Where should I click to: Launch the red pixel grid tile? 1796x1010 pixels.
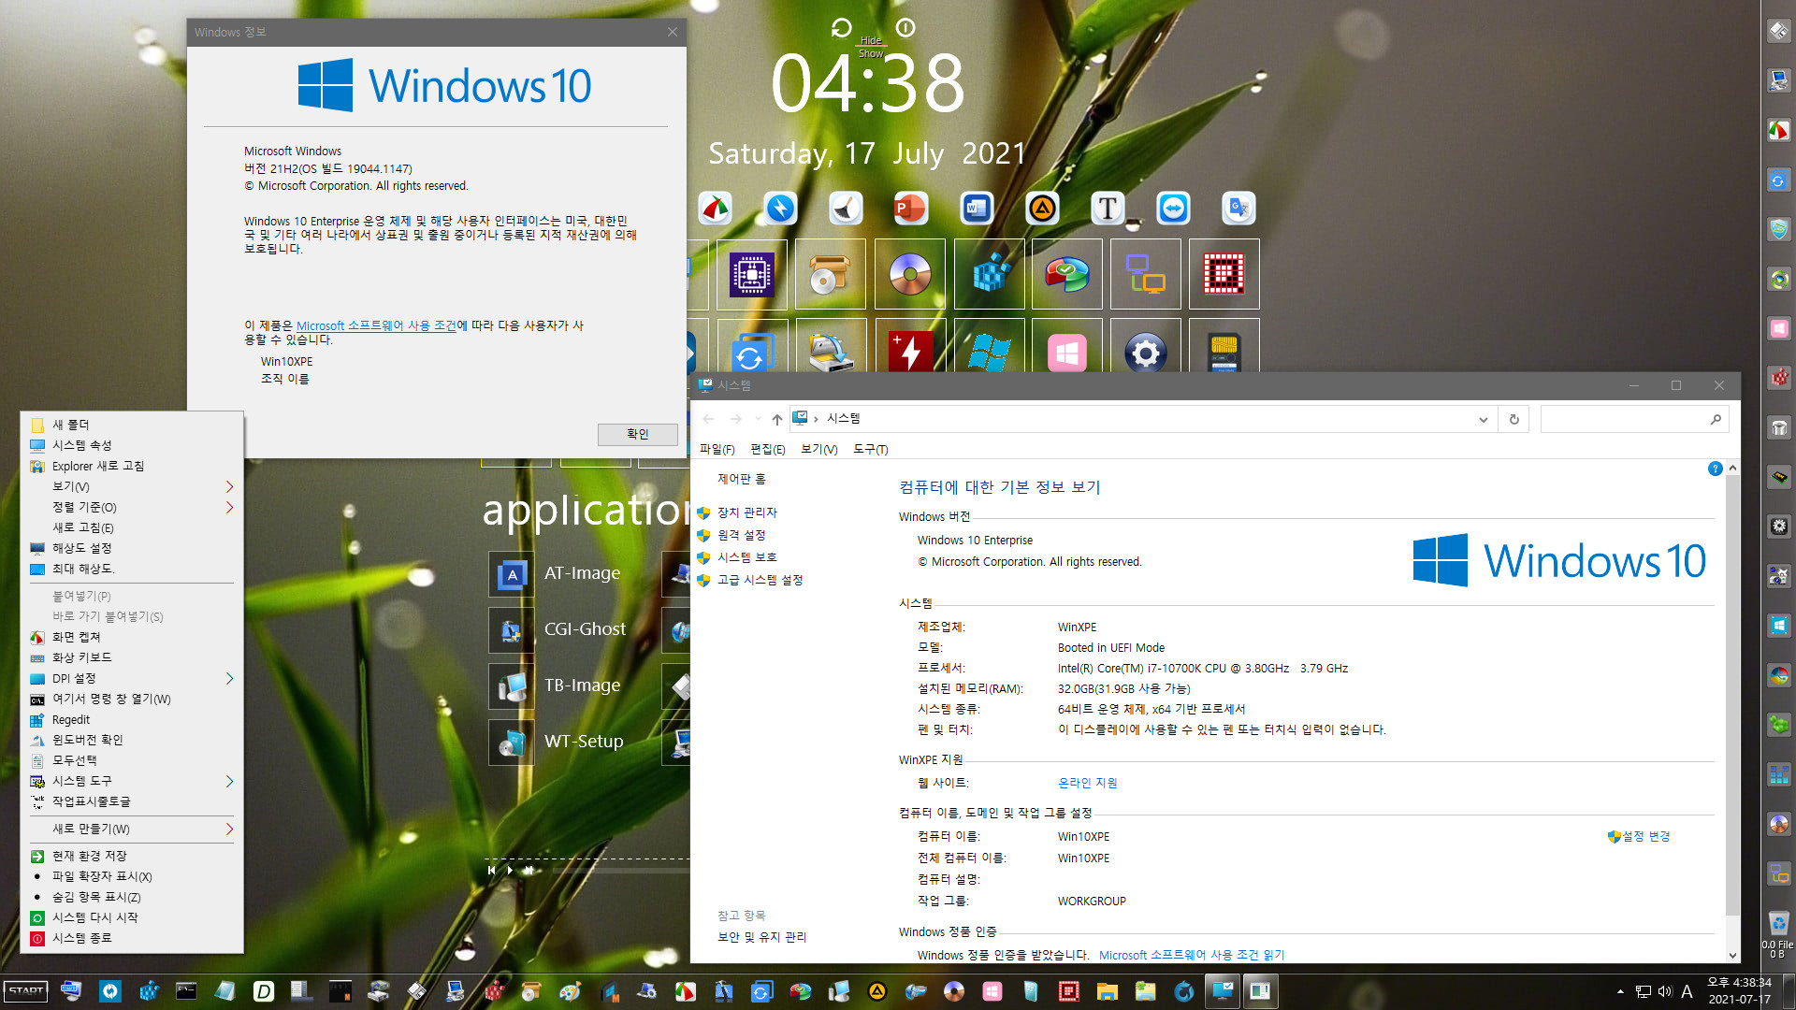pos(1224,274)
